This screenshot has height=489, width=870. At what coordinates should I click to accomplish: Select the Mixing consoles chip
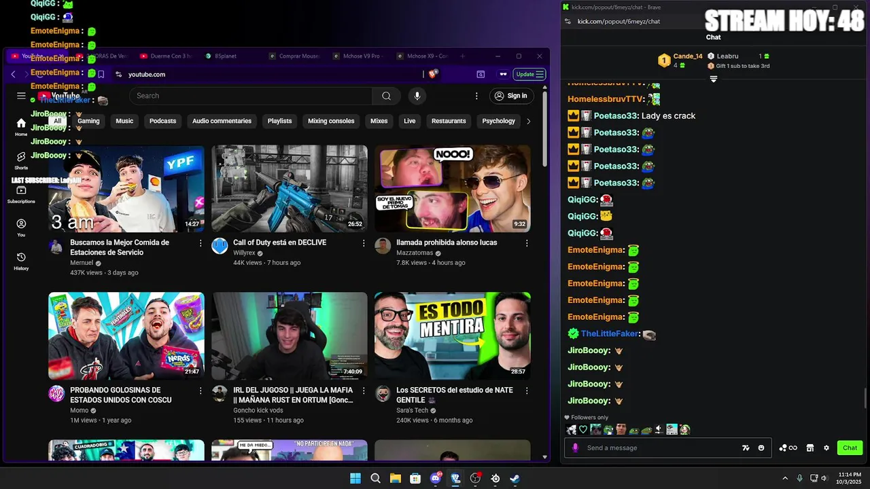click(331, 121)
